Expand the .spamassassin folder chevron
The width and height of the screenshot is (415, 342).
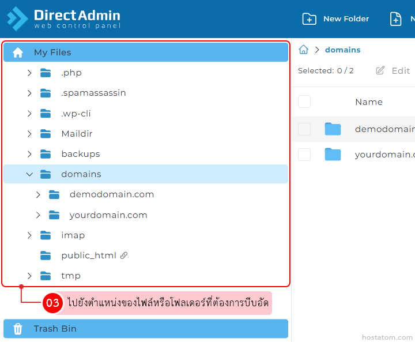point(29,93)
